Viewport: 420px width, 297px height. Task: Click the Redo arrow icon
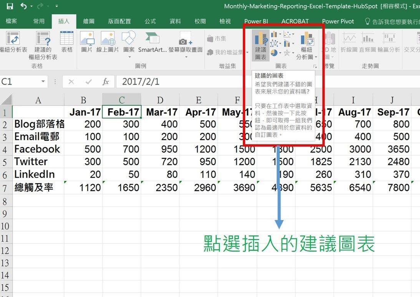40,6
